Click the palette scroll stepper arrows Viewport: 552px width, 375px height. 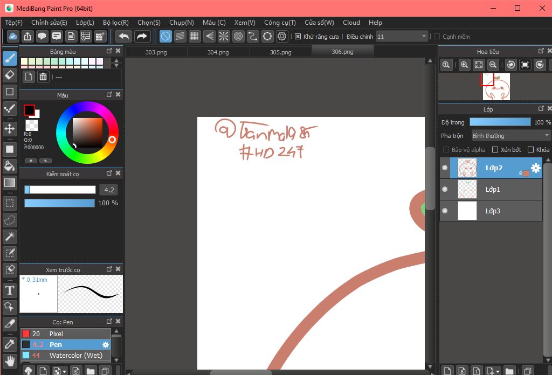pyautogui.click(x=116, y=63)
